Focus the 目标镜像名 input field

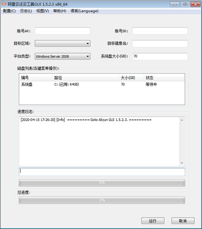click(160, 44)
